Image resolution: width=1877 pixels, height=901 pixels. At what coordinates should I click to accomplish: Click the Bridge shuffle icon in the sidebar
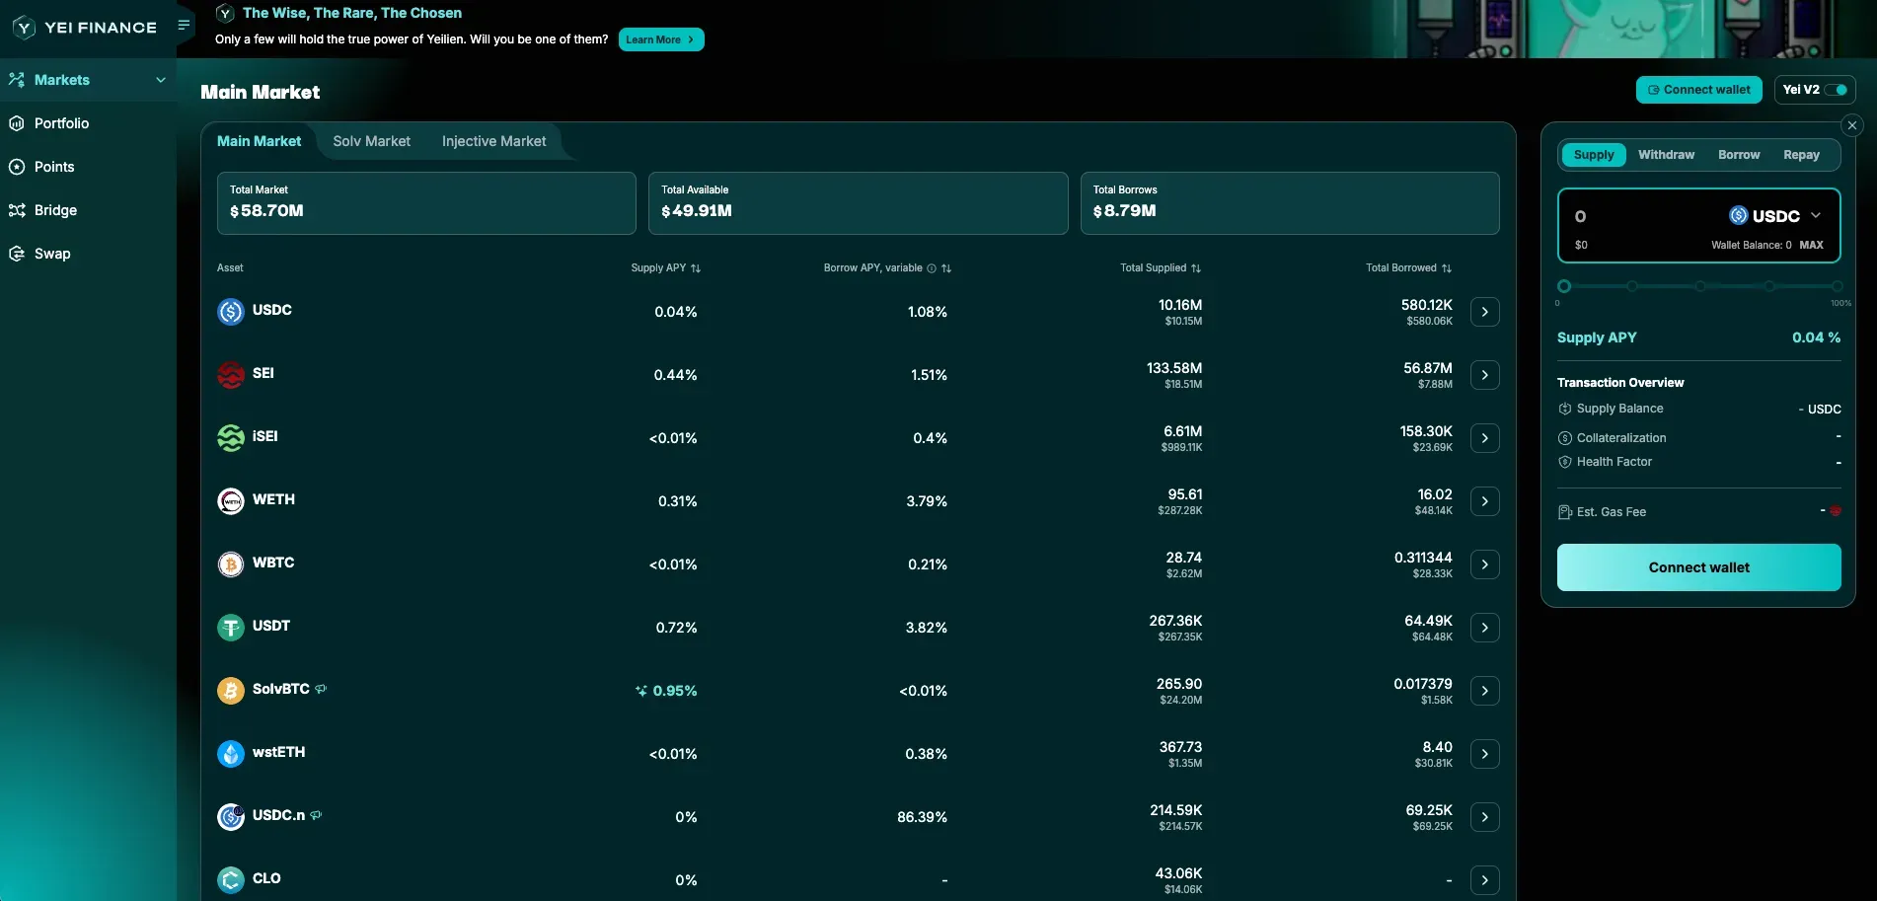click(16, 209)
